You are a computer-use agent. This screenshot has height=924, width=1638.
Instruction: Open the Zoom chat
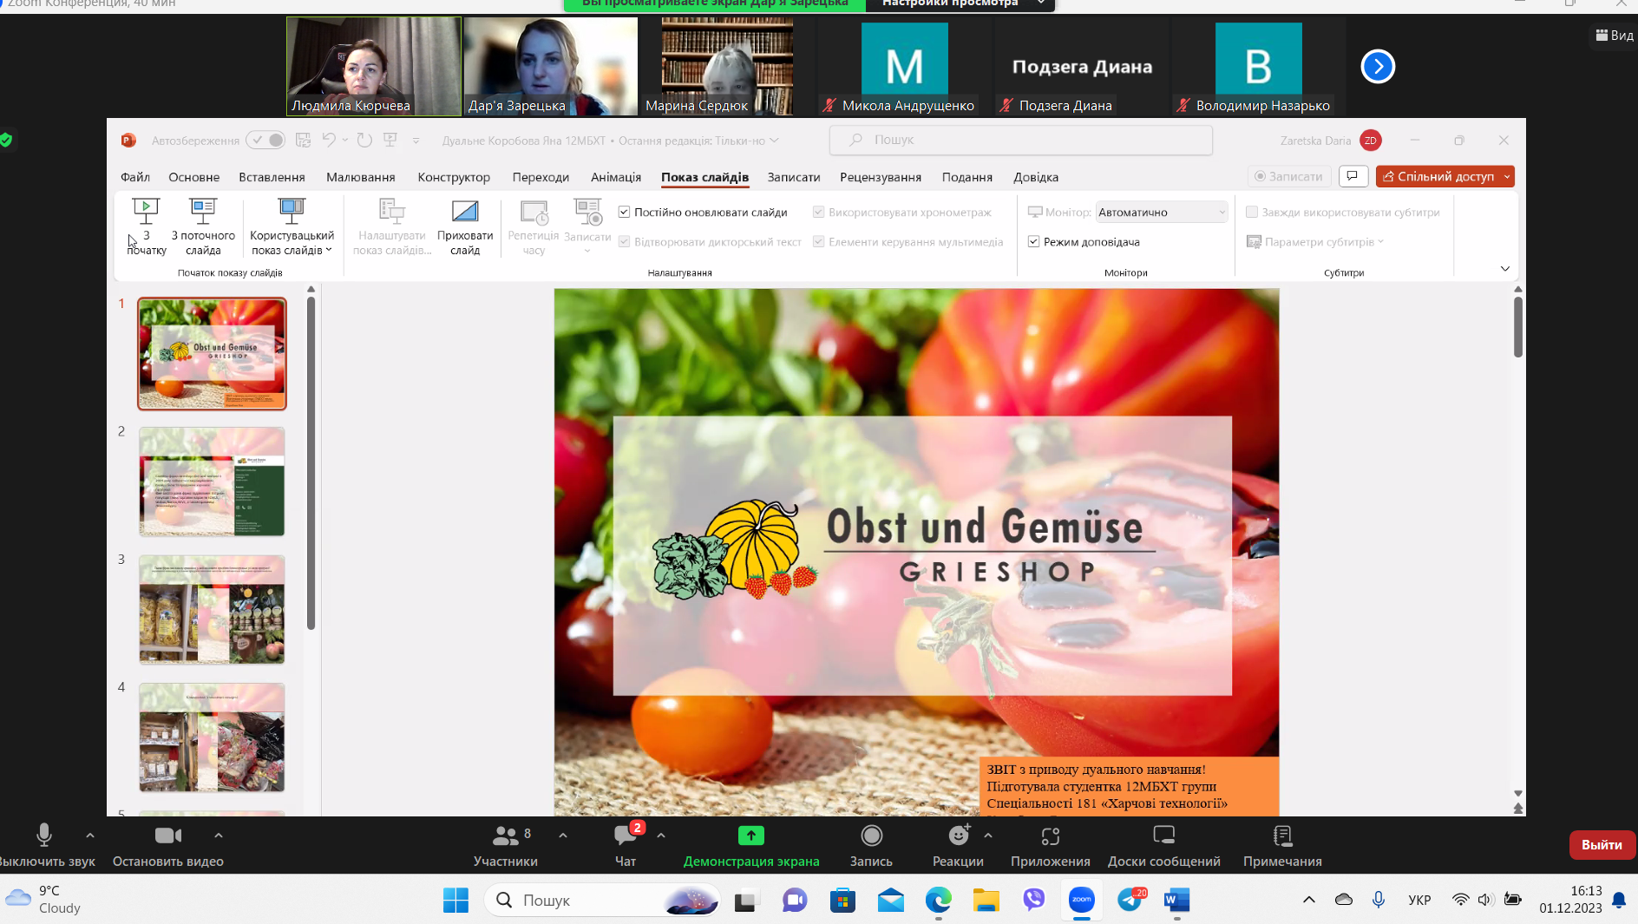626,845
